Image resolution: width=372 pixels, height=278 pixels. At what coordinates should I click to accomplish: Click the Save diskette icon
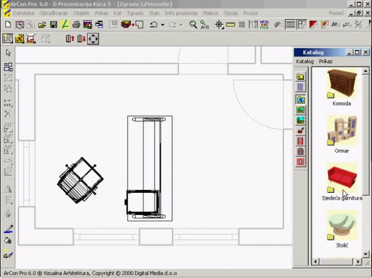point(53,24)
